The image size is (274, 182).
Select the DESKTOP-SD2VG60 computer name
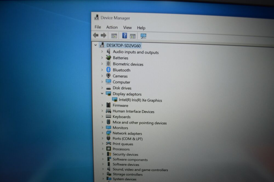(124, 46)
